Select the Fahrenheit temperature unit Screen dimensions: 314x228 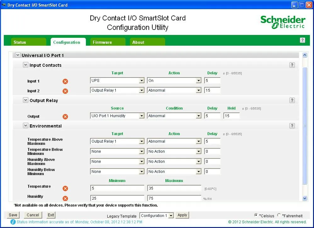click(x=279, y=215)
